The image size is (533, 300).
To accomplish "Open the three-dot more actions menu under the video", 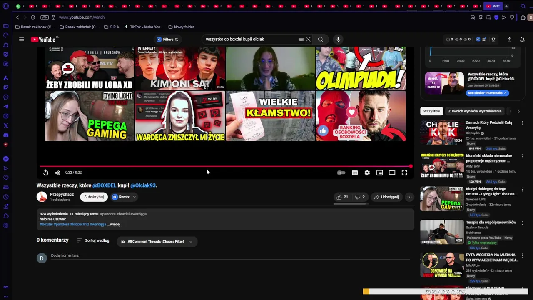I will (409, 197).
